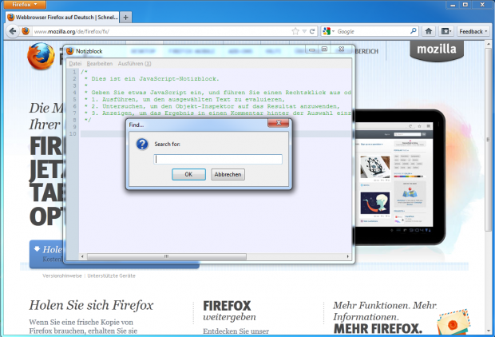Close the Notizblock window
The height and width of the screenshot is (337, 495).
341,50
